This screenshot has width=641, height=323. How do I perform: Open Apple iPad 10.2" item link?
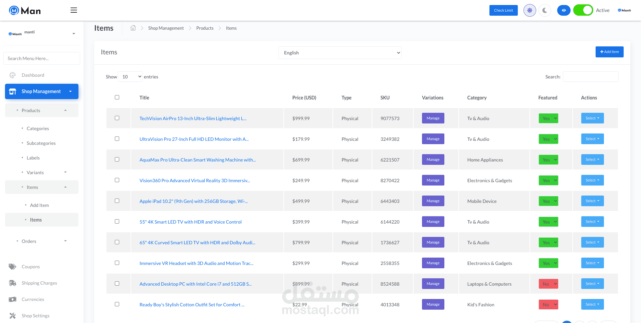pos(193,201)
